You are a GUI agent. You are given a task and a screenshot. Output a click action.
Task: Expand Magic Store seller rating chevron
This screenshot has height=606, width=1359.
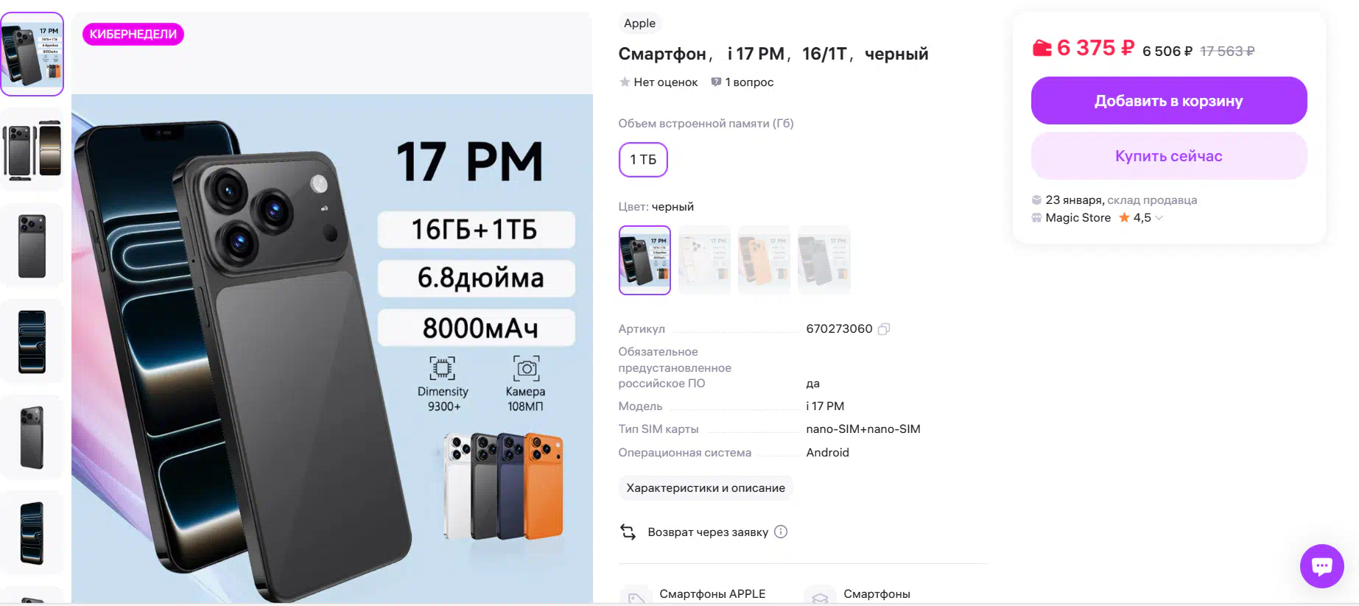point(1159,218)
